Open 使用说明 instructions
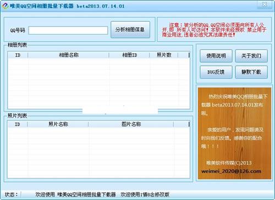 click(x=216, y=56)
